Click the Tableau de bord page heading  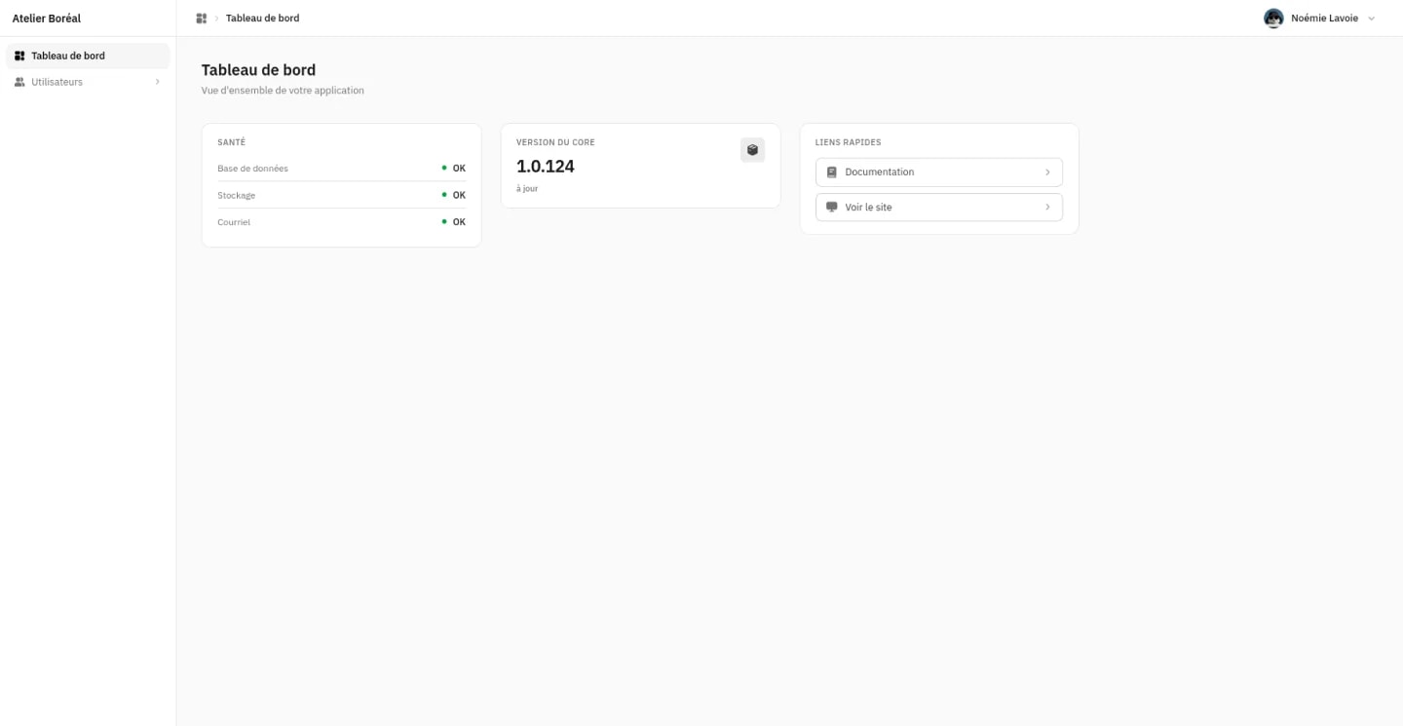[x=258, y=70]
